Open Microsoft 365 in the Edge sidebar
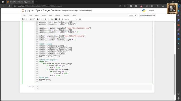 178,34
